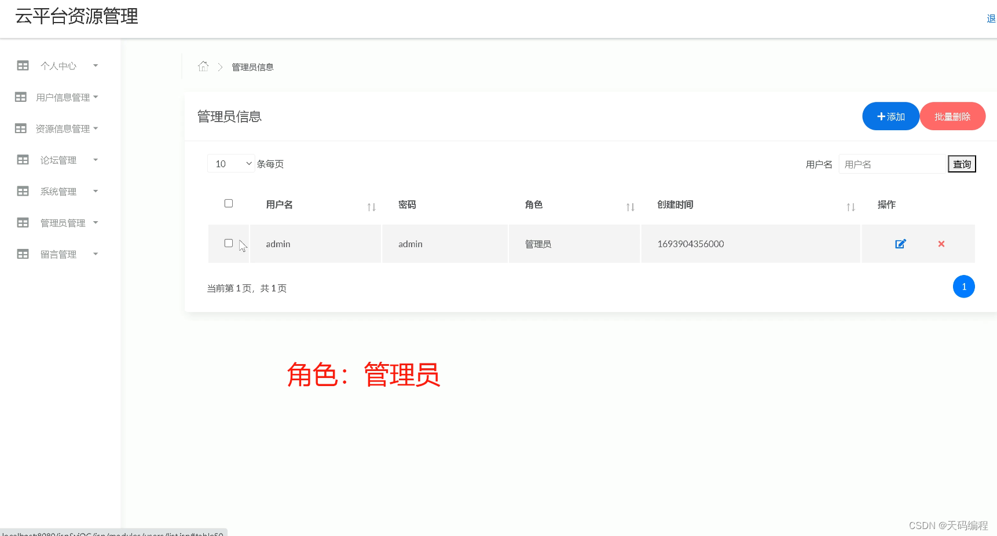Open the 个人中心 sidebar menu
The image size is (997, 536).
pyautogui.click(x=58, y=66)
